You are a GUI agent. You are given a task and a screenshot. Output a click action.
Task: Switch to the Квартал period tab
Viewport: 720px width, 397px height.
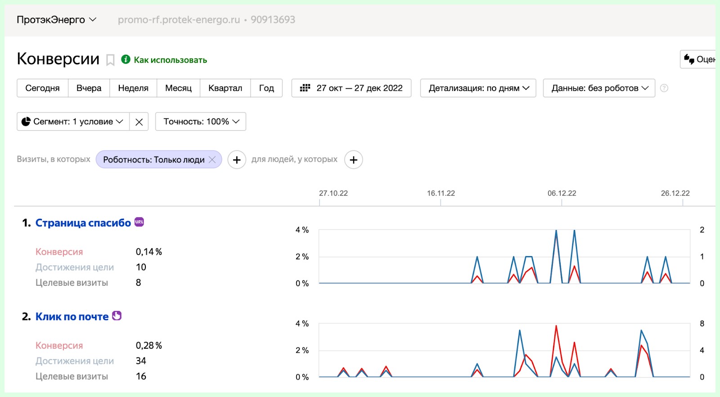225,88
